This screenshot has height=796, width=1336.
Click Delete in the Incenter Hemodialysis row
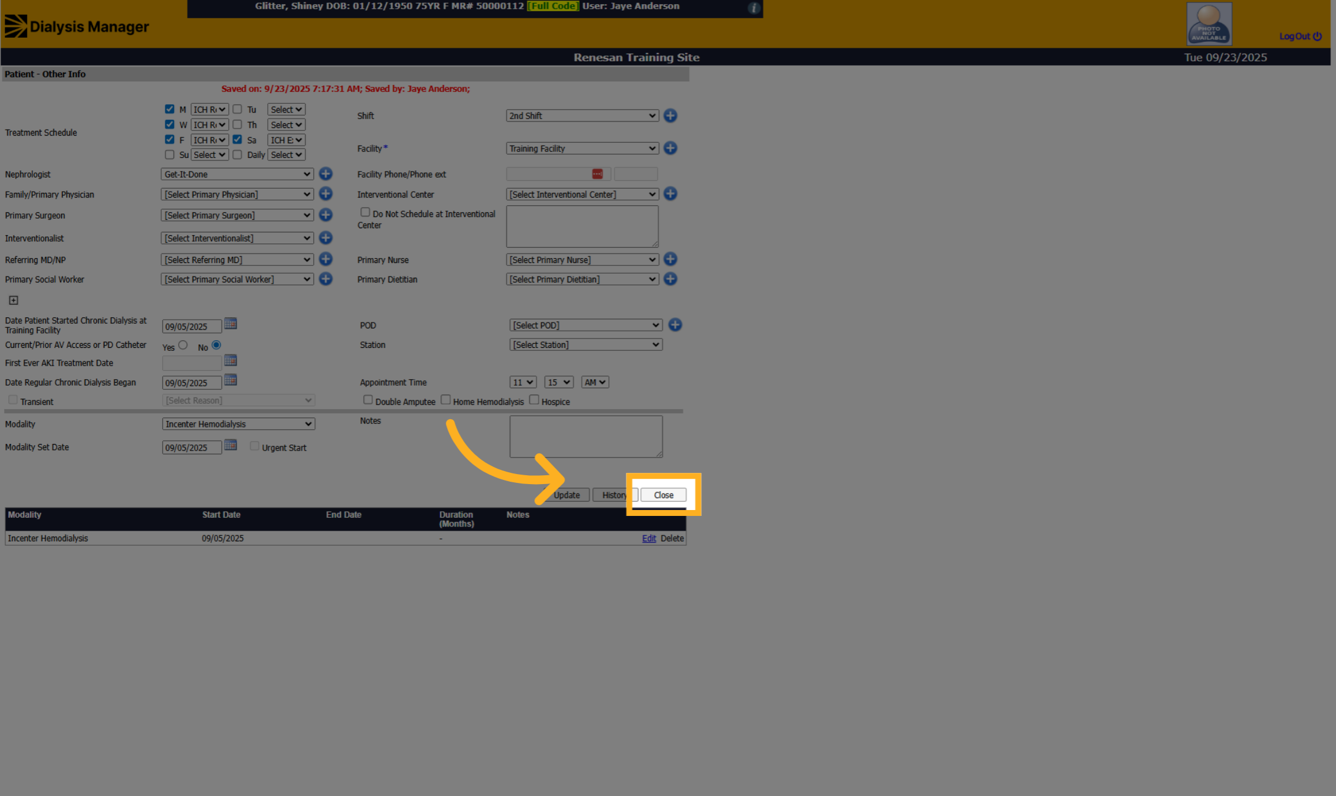click(672, 538)
